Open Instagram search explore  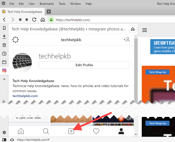point(46,131)
